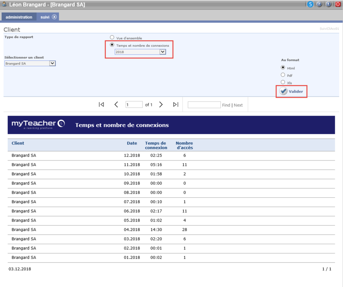Viewport: 343px width, 287px height.
Task: Click the Find link
Action: tap(226, 105)
